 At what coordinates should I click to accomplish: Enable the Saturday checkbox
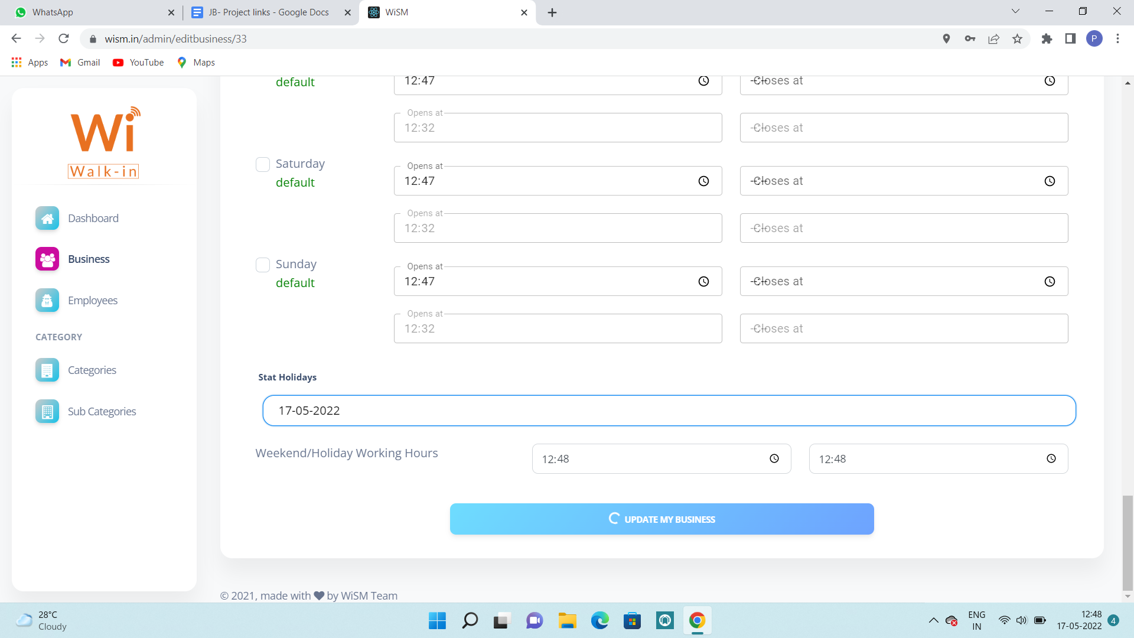click(x=263, y=164)
